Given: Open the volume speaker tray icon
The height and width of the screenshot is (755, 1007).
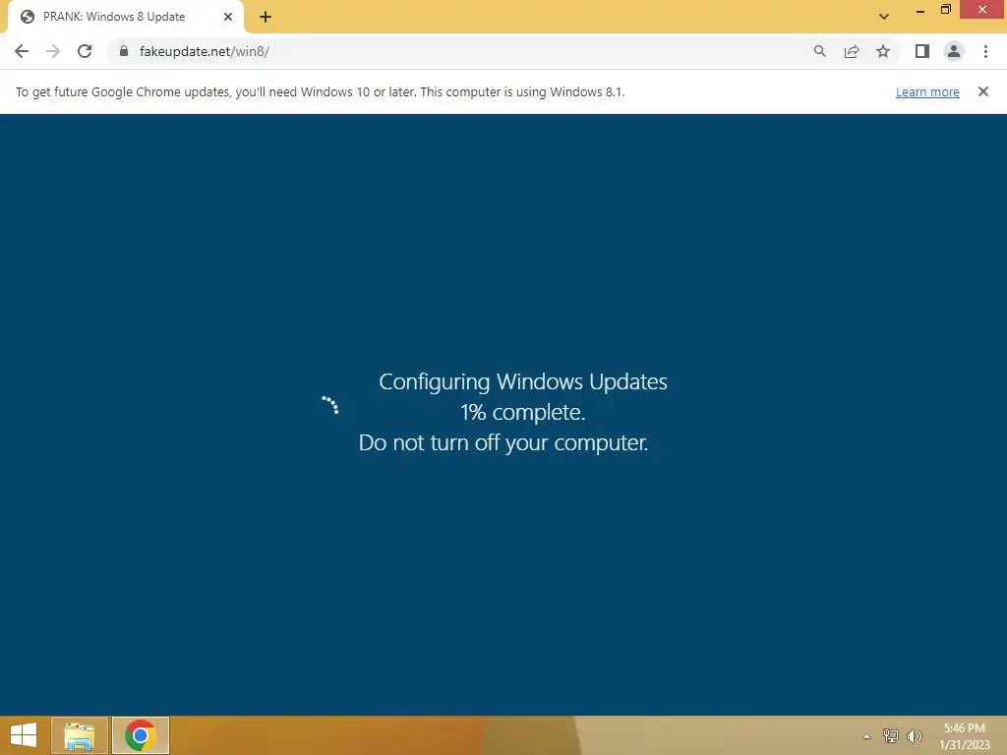Looking at the screenshot, I should pos(914,735).
